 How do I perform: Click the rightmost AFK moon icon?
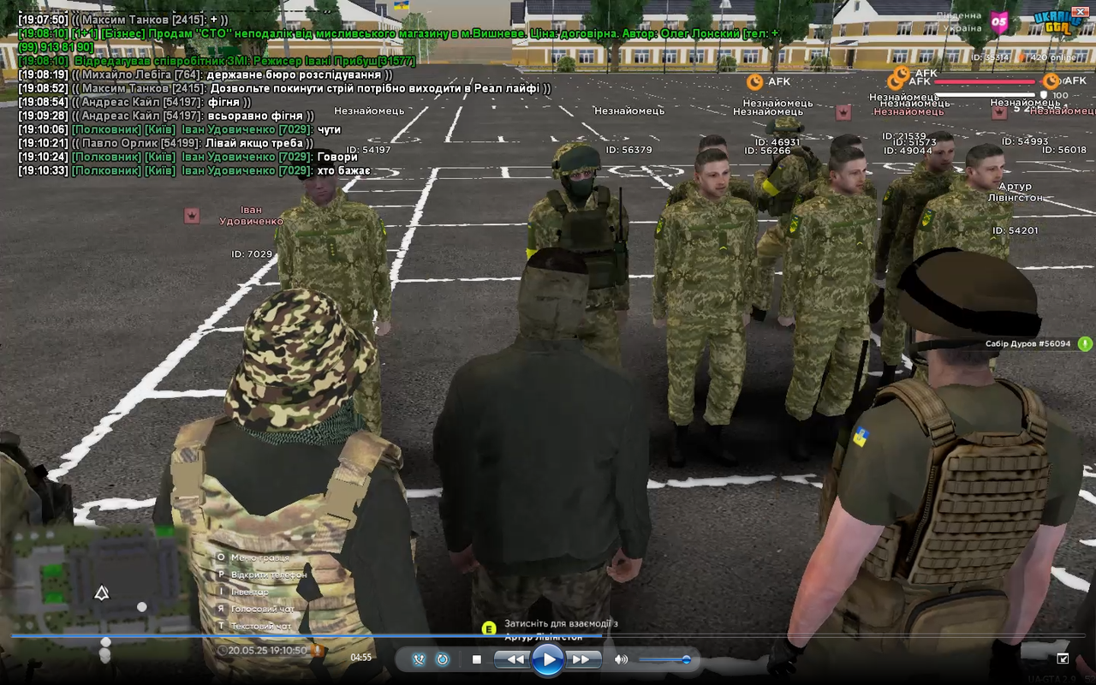1051,80
